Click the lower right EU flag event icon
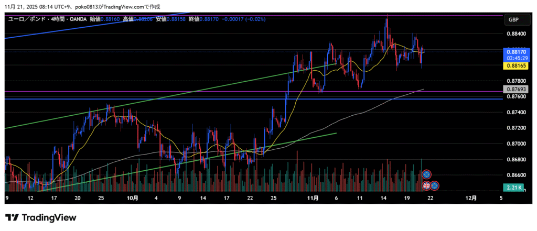The width and height of the screenshot is (537, 231). 435,185
